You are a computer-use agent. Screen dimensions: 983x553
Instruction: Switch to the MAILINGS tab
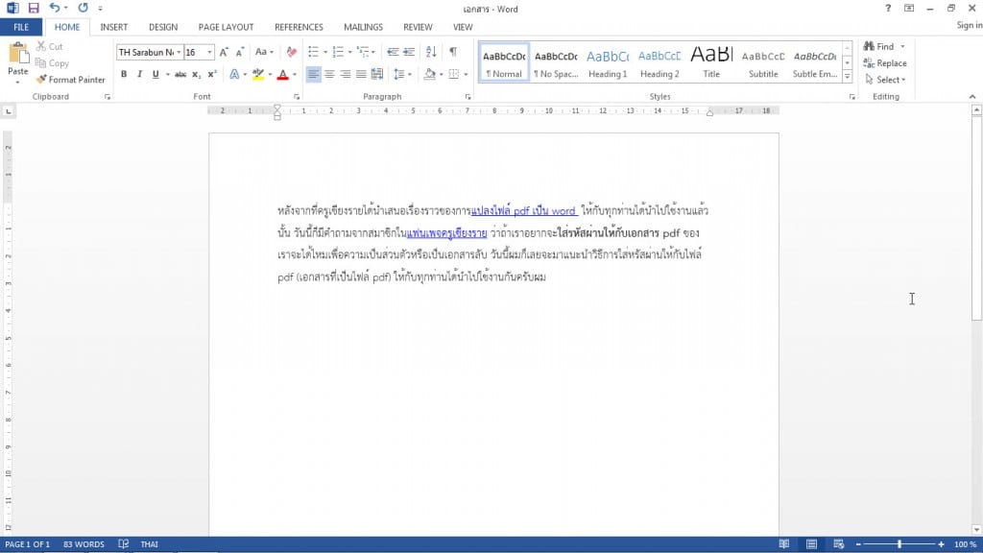[363, 27]
